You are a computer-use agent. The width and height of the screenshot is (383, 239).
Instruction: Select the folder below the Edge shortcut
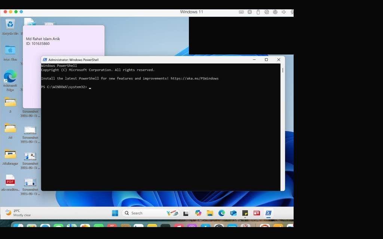tap(10, 105)
